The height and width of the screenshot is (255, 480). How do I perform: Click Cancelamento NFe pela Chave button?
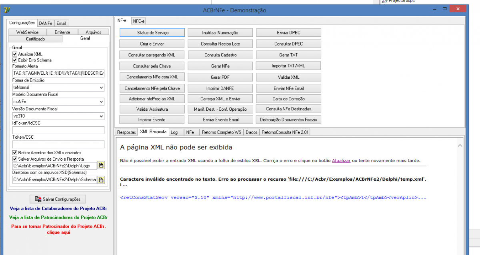[152, 88]
